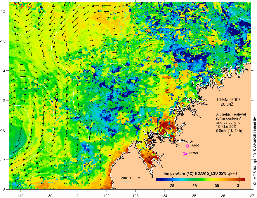Click the "10-Mar 20Z" text
This screenshot has height=198, width=257.
point(226,127)
